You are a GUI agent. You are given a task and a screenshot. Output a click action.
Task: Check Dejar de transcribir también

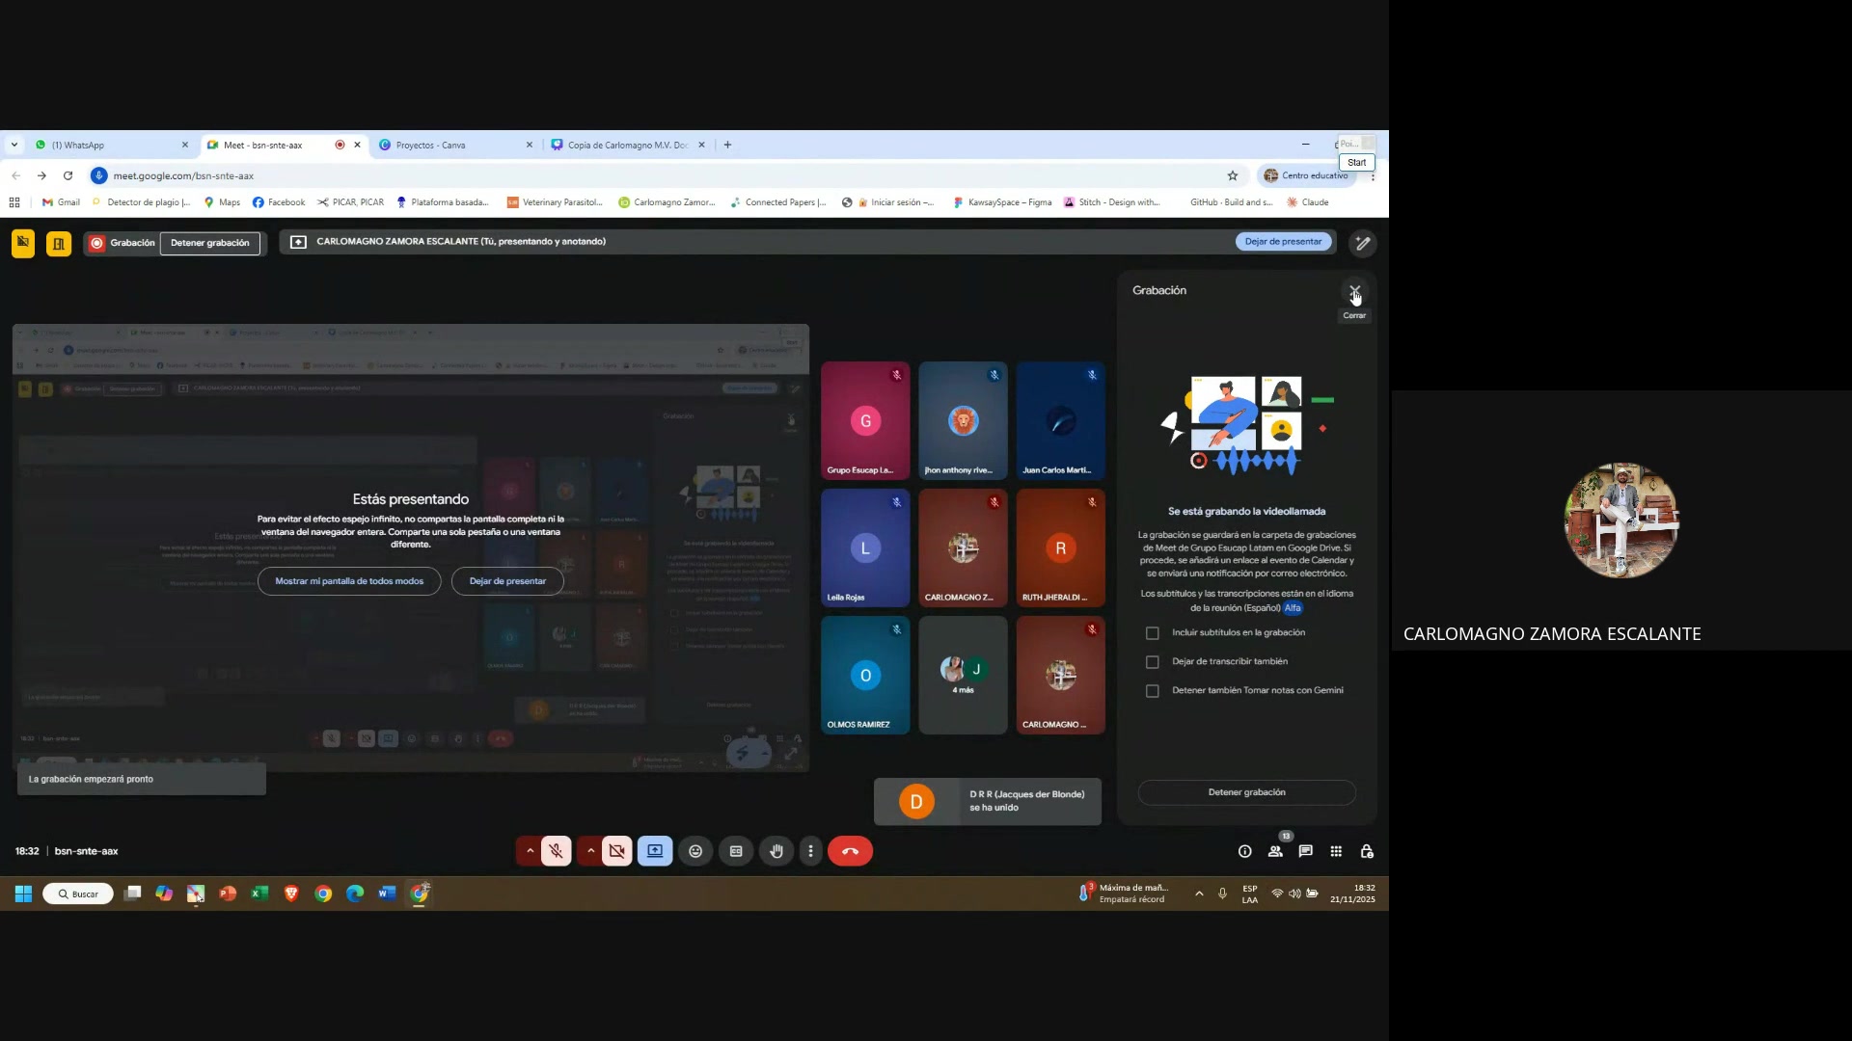(1152, 662)
